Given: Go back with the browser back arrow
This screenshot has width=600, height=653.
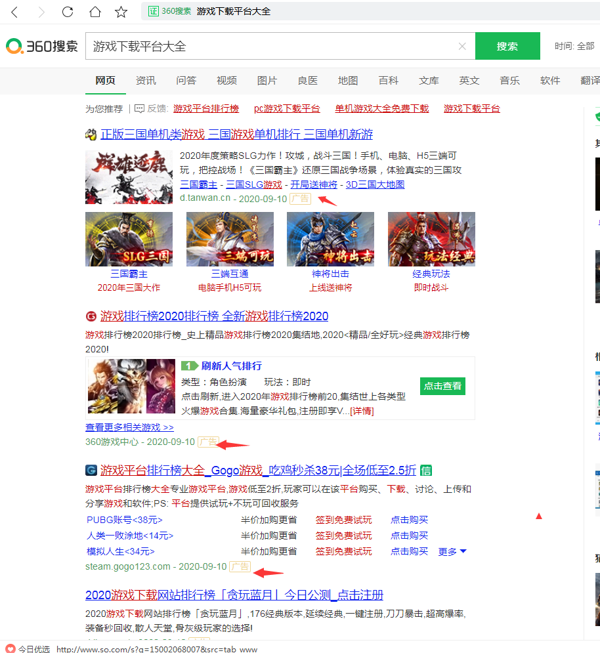Looking at the screenshot, I should tap(14, 12).
